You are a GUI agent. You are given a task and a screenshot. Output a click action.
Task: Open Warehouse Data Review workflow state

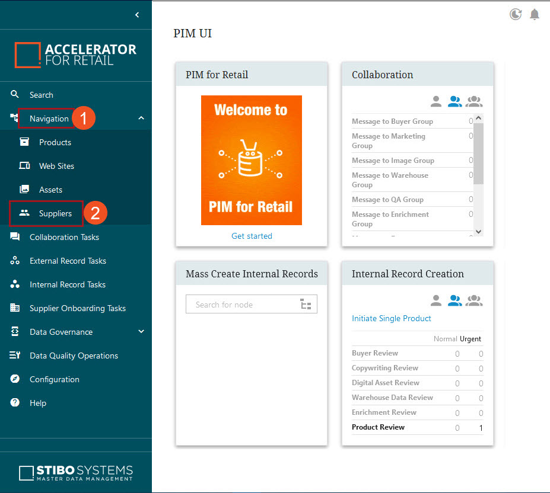pyautogui.click(x=418, y=398)
